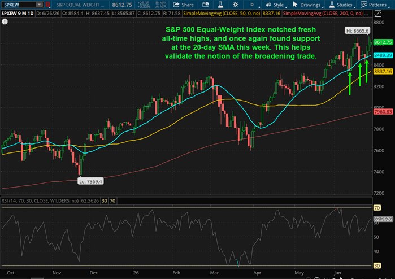This screenshot has width=395, height=279.
Task: Click the Oct label on time axis
Action: point(11,273)
